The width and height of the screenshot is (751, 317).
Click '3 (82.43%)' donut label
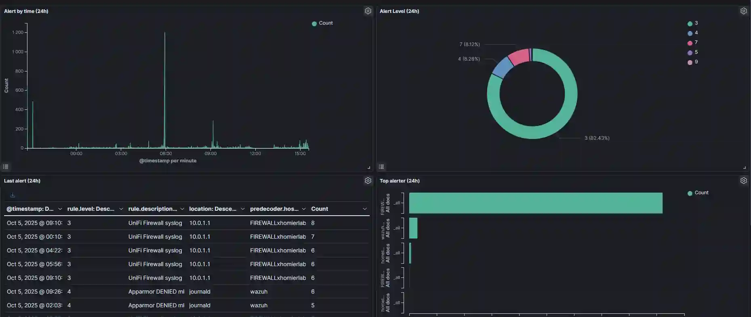(597, 138)
